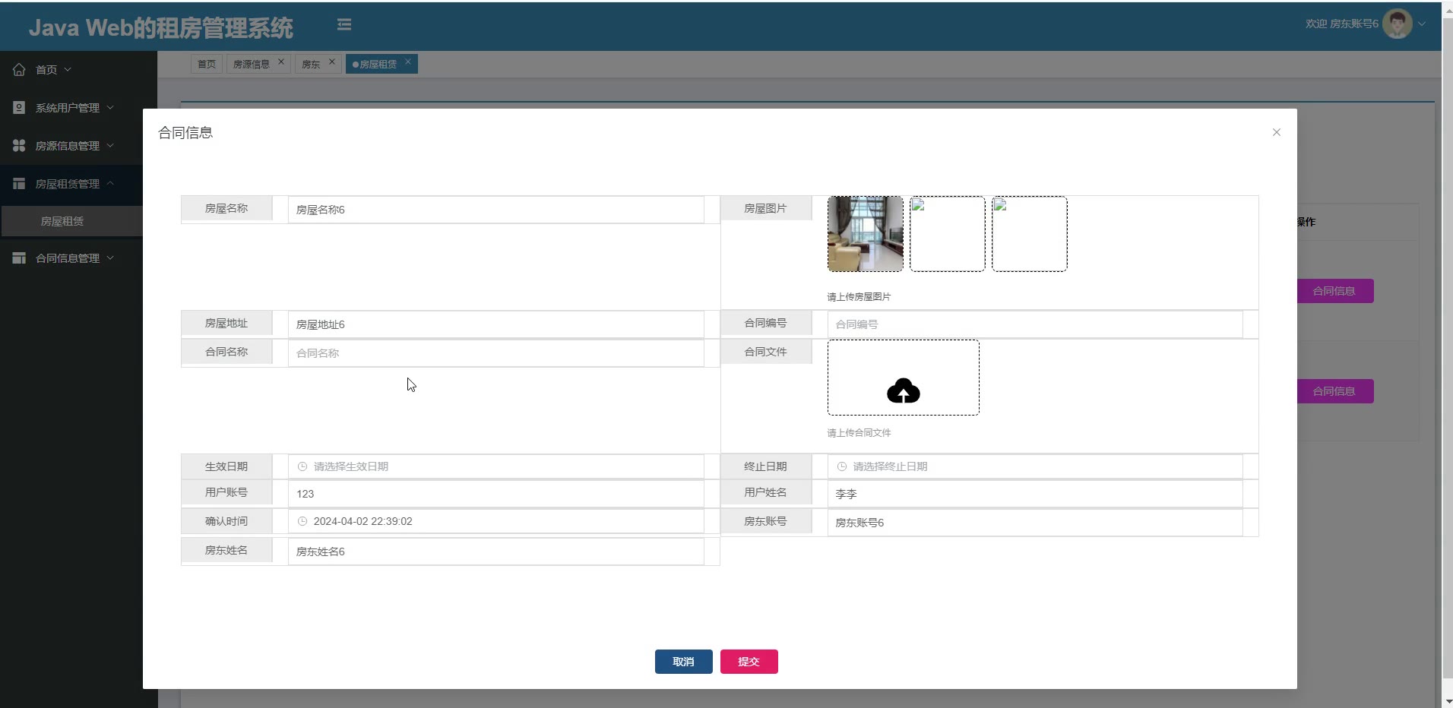Click the clock icon in 生效日期 field

tap(302, 466)
